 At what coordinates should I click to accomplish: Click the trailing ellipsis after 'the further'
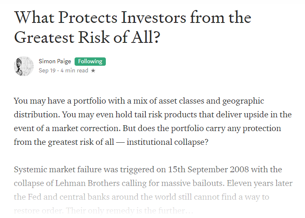pos(190,211)
